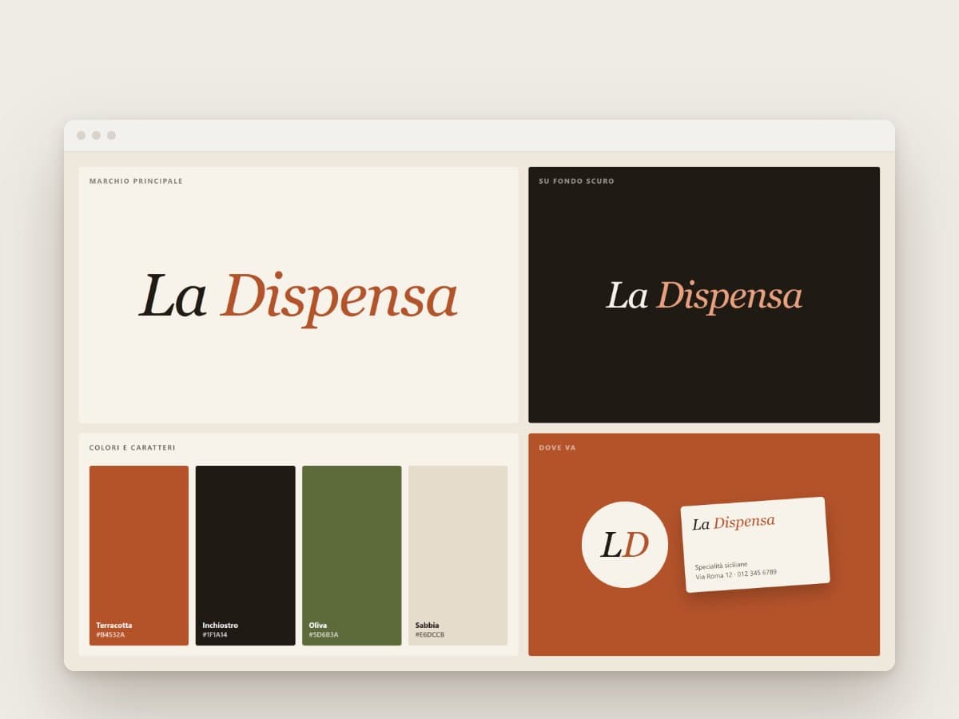Click the "DOVE VA" panel heading
The width and height of the screenshot is (959, 719).
[557, 448]
